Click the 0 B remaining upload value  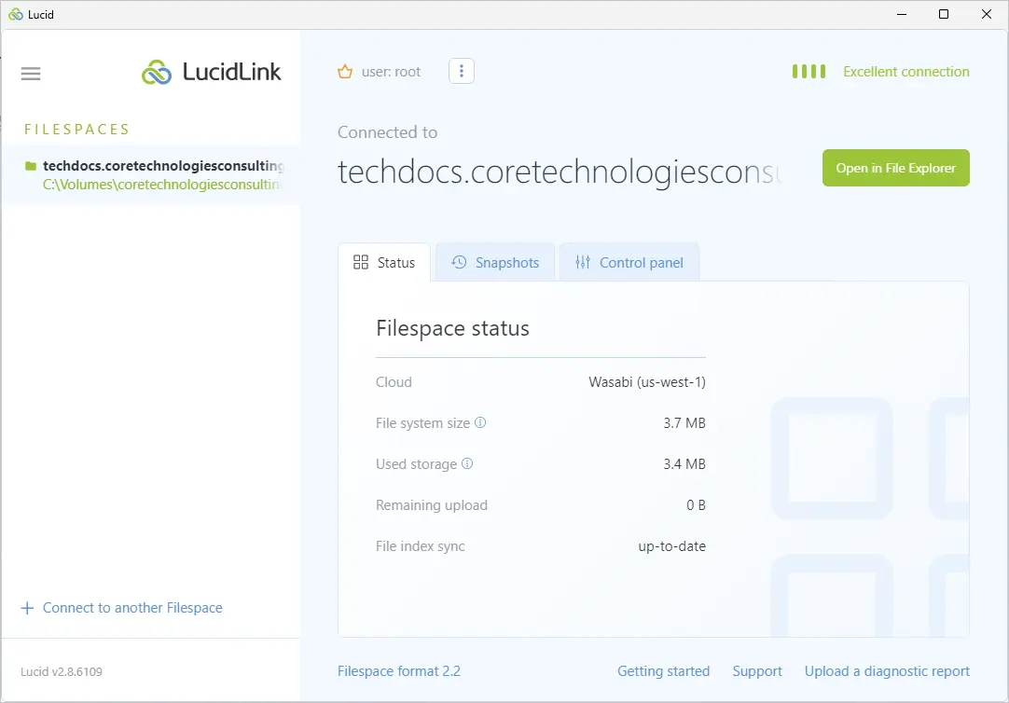click(697, 505)
